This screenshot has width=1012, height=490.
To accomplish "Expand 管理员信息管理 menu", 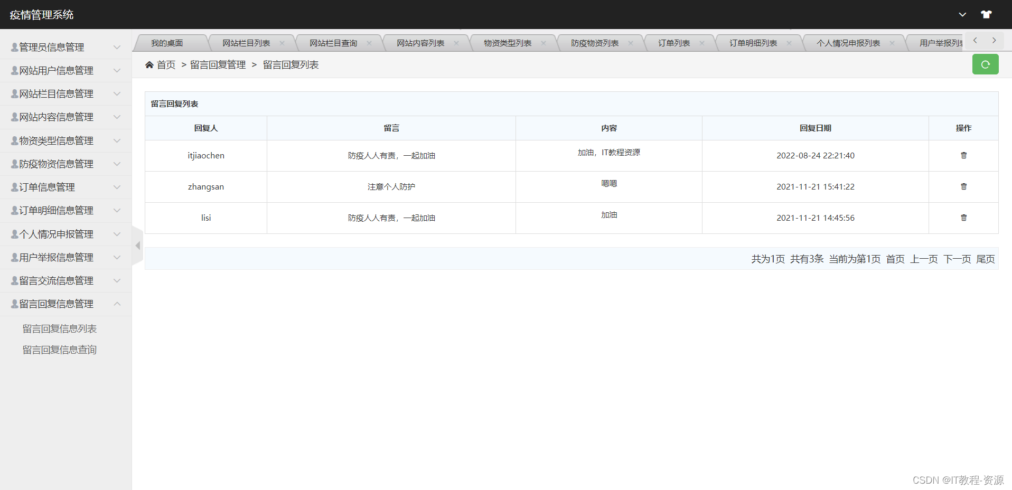I will tap(65, 47).
